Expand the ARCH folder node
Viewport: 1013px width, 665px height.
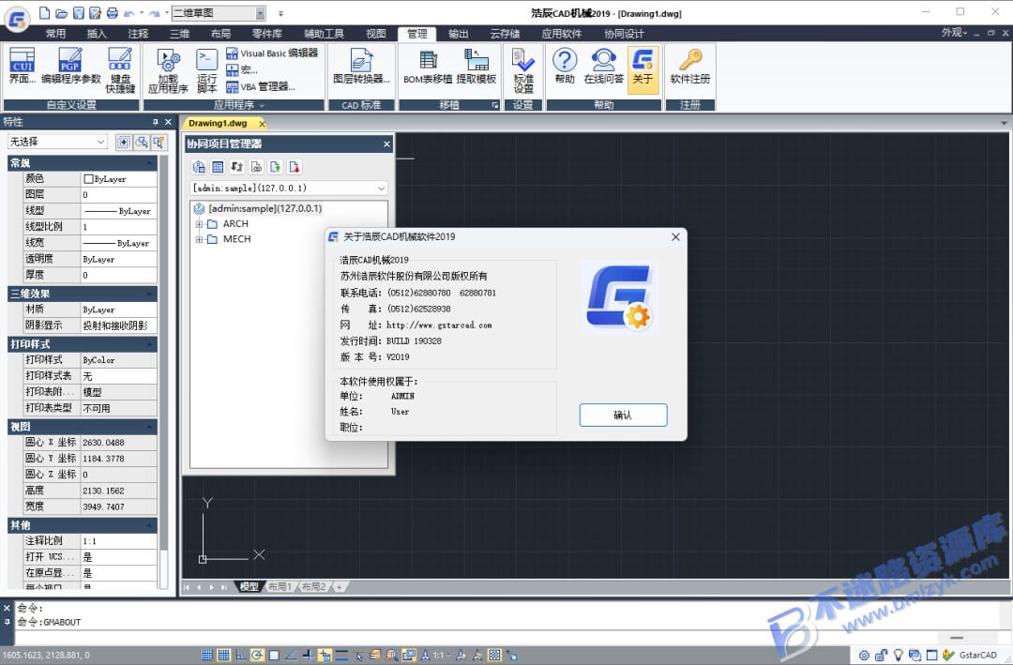(x=199, y=223)
